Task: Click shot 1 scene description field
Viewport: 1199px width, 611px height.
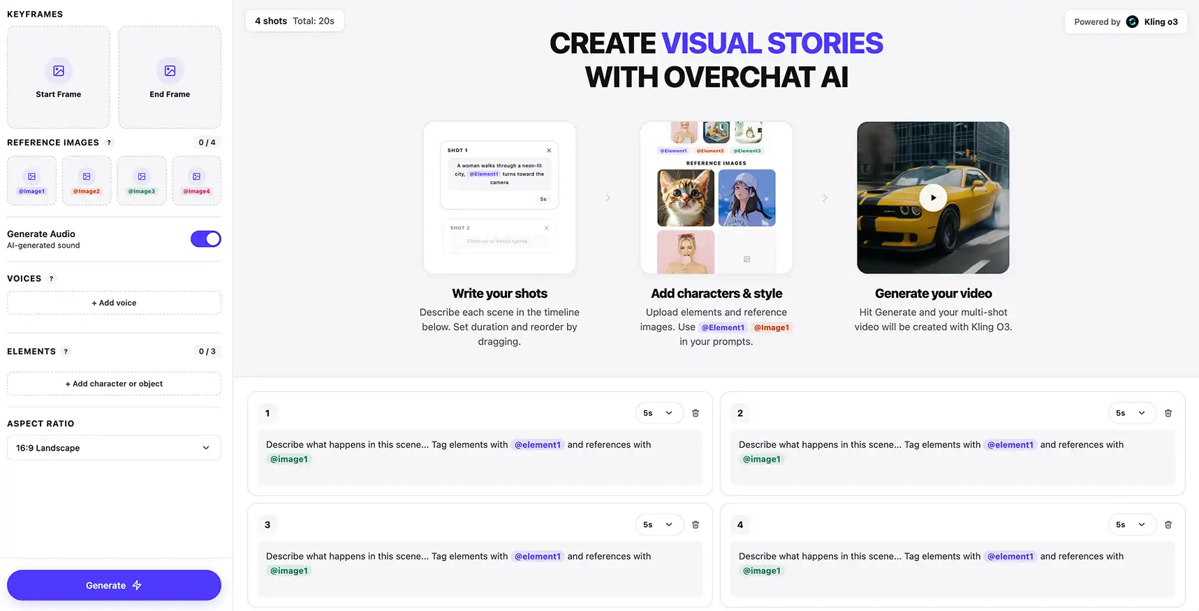Action: click(x=480, y=458)
